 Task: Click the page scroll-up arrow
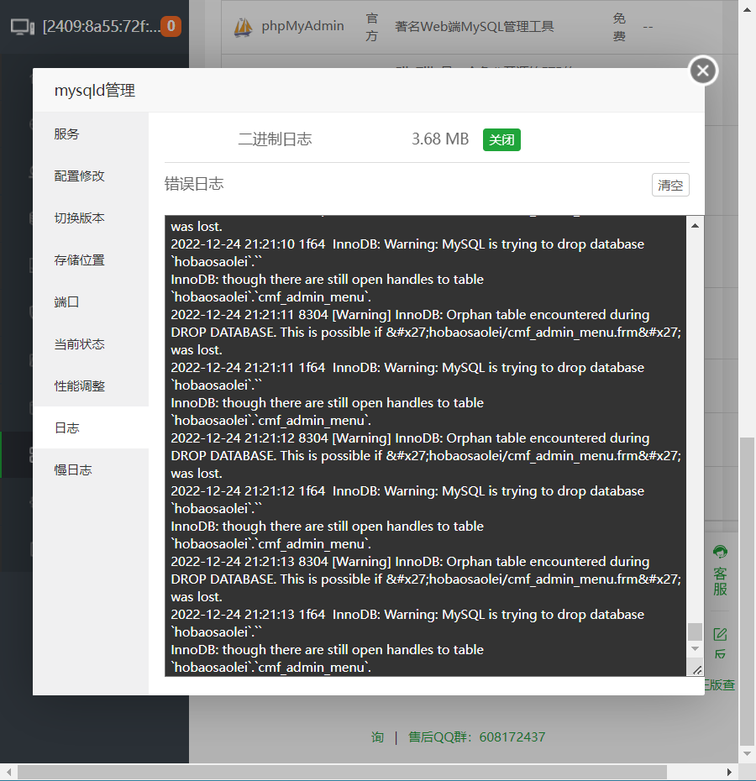click(x=747, y=9)
